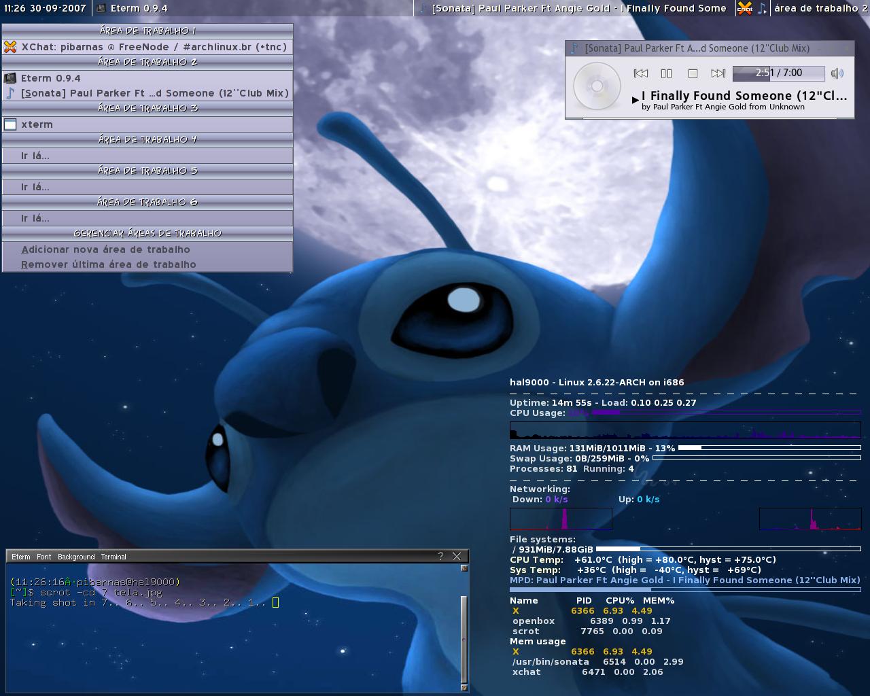Click the 'openbox' process row
870x696 pixels.
[591, 621]
